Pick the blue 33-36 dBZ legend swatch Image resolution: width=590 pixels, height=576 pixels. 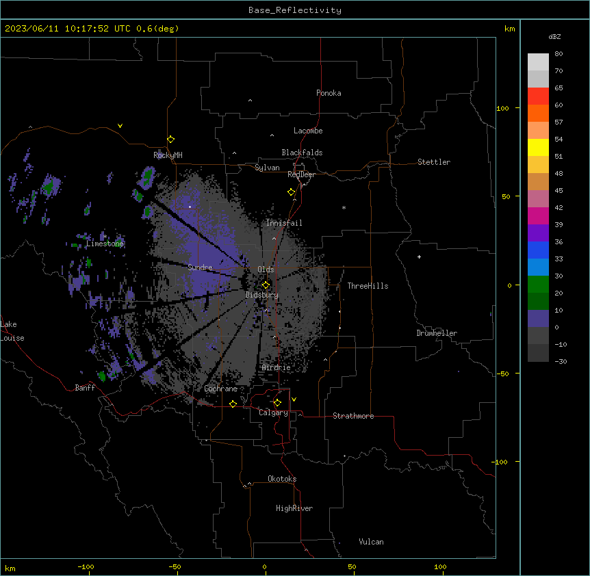538,250
